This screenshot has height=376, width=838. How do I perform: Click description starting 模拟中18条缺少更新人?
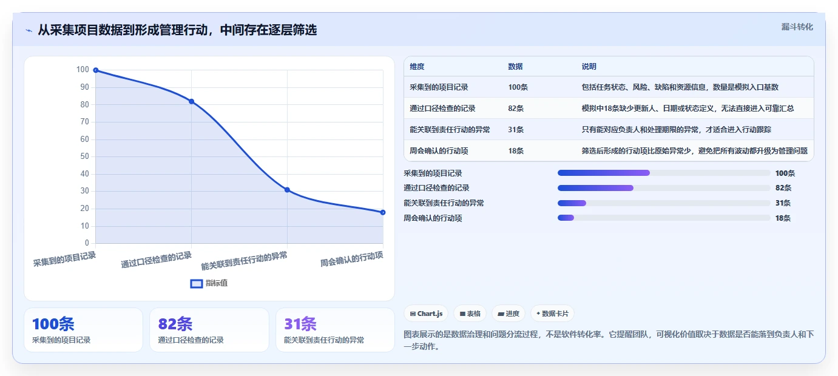pyautogui.click(x=688, y=109)
